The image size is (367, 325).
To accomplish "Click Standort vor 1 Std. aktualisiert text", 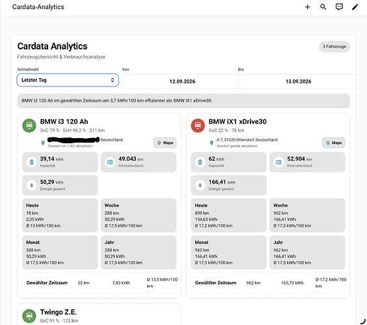I will click(x=70, y=146).
